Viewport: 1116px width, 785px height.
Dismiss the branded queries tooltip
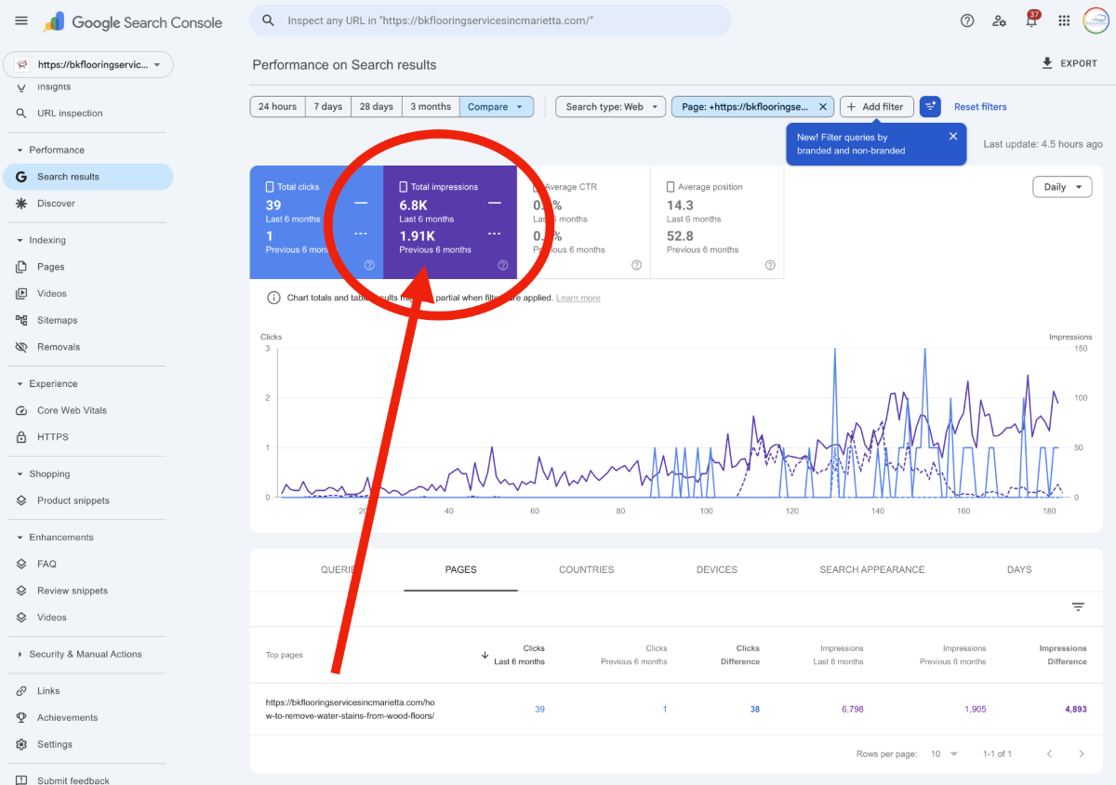(x=953, y=136)
